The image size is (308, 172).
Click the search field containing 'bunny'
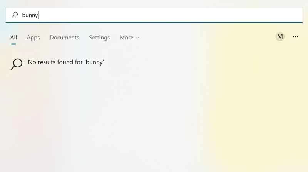click(154, 15)
